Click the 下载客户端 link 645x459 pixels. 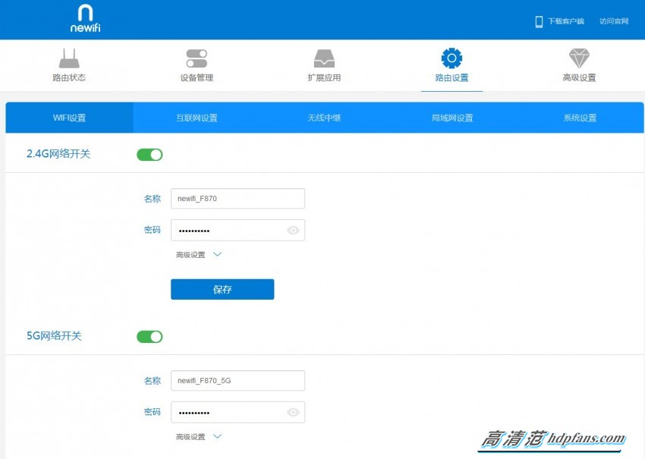point(566,21)
